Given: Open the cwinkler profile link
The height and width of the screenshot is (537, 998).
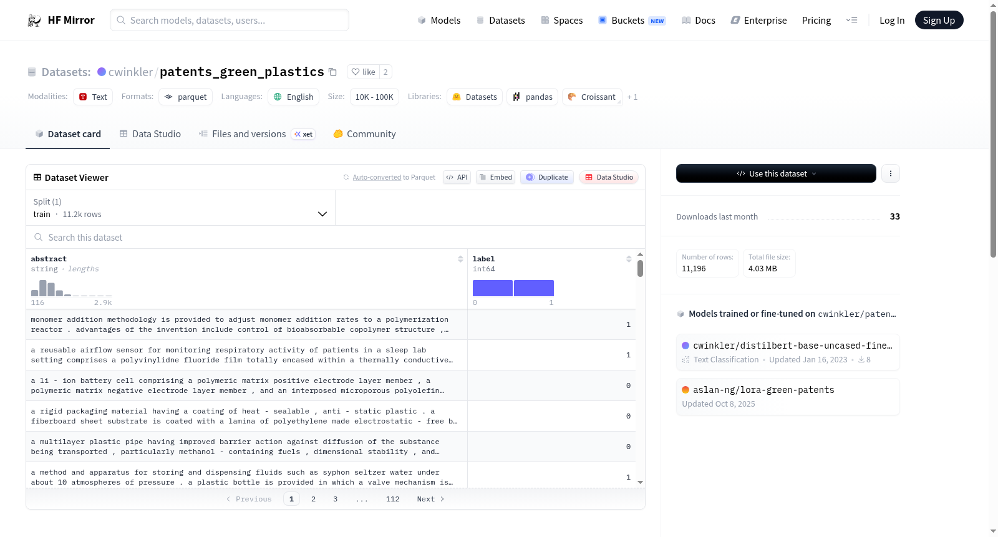Looking at the screenshot, I should point(130,72).
